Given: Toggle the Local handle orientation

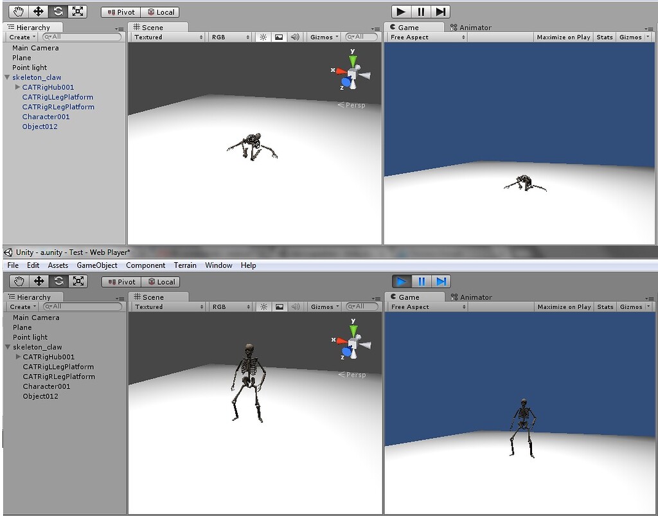Looking at the screenshot, I should click(x=161, y=11).
